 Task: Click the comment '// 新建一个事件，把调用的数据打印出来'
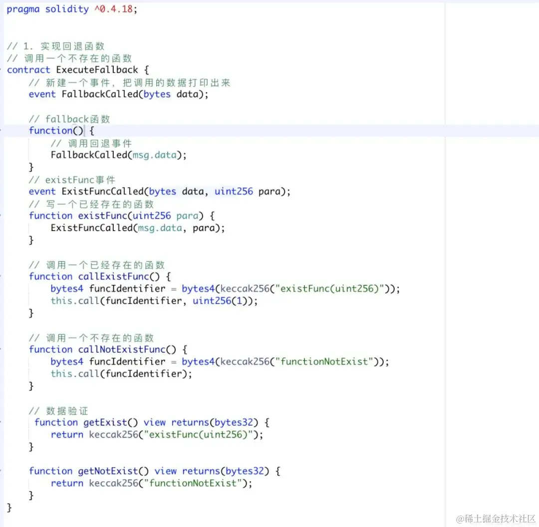(130, 82)
